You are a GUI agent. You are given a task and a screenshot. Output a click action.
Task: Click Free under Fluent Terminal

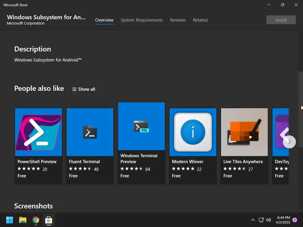(73, 176)
